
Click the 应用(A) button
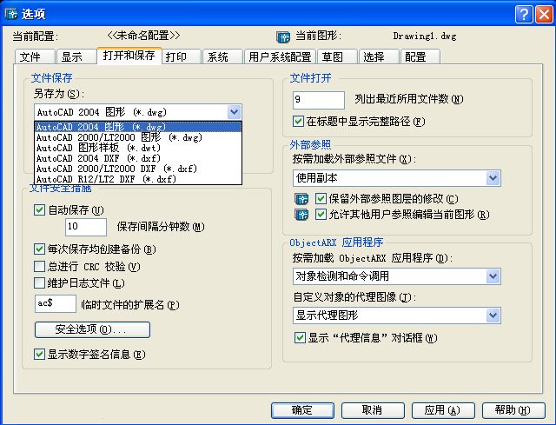click(x=443, y=410)
